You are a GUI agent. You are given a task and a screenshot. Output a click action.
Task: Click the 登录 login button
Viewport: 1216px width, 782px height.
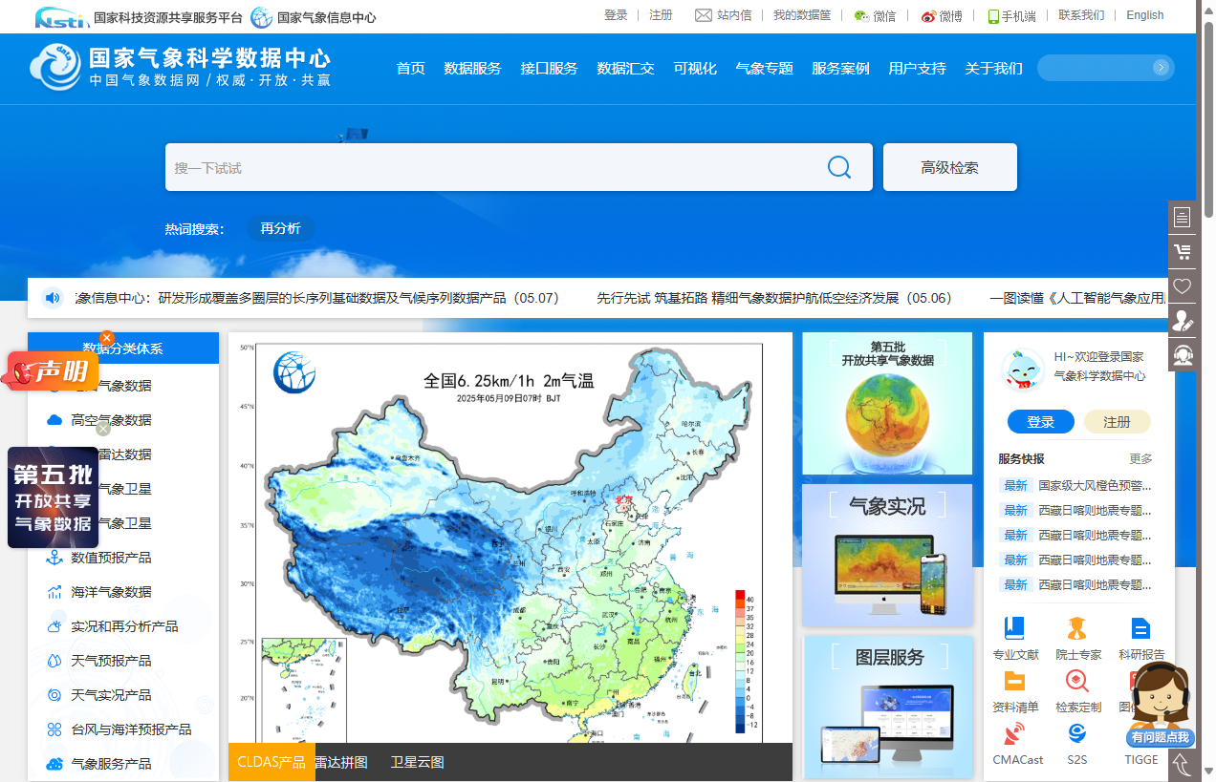tap(1040, 421)
